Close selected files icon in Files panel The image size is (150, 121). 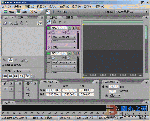pyautogui.click(x=11, y=23)
